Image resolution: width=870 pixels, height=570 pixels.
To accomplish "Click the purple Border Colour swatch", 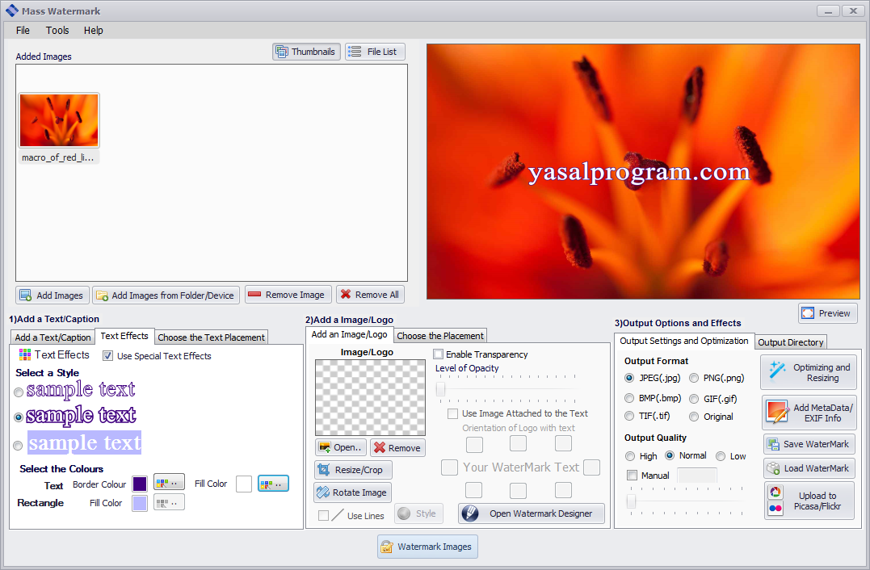I will click(140, 484).
